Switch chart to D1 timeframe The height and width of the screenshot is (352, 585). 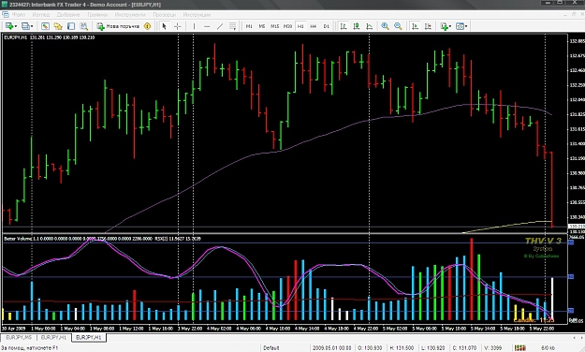click(326, 26)
